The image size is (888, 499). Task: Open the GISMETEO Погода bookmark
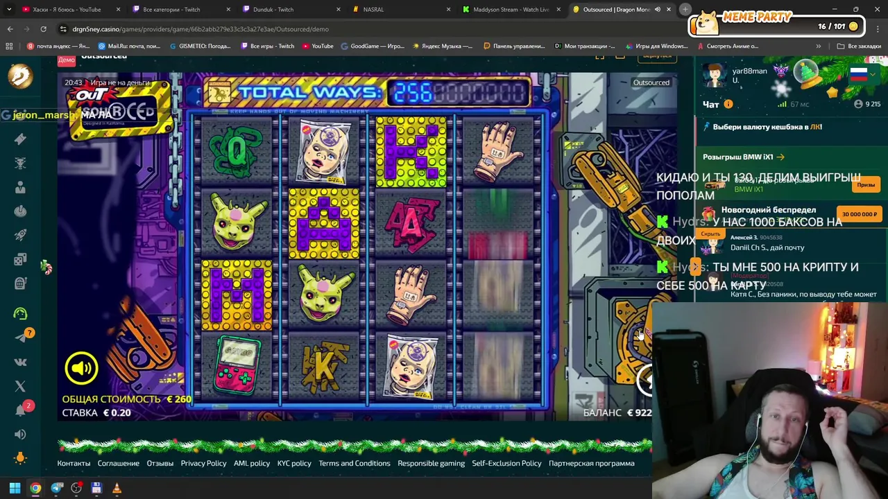coord(200,46)
